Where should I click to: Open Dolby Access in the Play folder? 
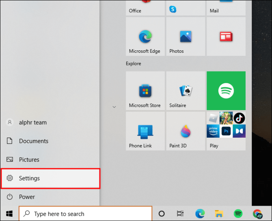tap(239, 131)
